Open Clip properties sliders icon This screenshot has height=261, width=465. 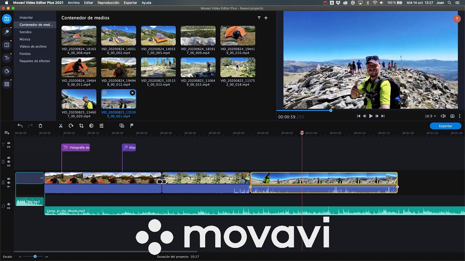[101, 126]
